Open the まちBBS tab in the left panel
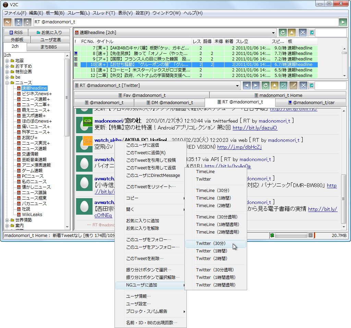 [48, 47]
